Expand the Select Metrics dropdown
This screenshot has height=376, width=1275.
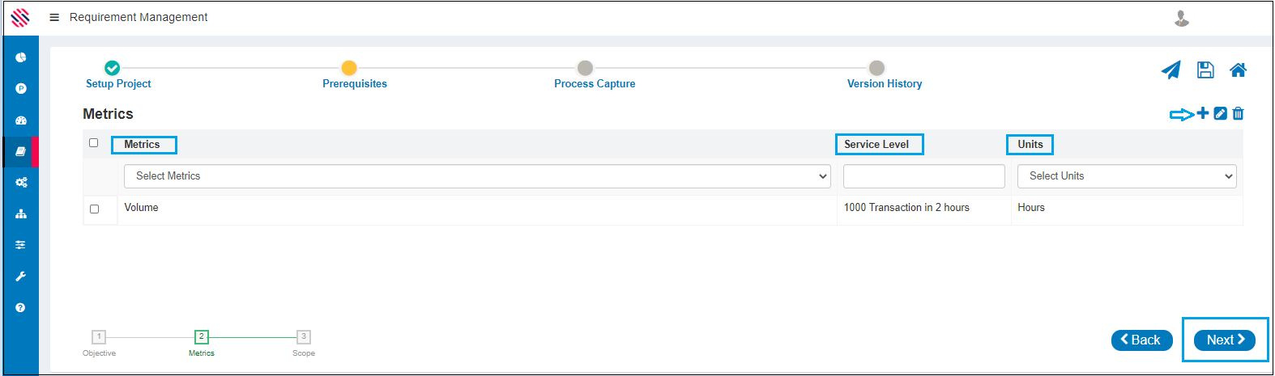pyautogui.click(x=477, y=176)
